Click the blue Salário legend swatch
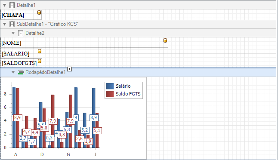 point(110,86)
